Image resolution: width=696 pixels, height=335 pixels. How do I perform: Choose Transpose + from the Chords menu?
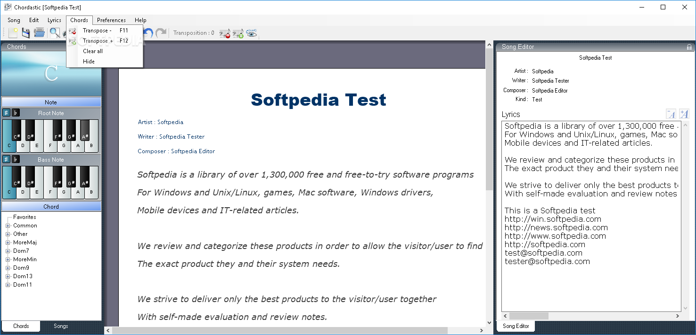coord(105,41)
